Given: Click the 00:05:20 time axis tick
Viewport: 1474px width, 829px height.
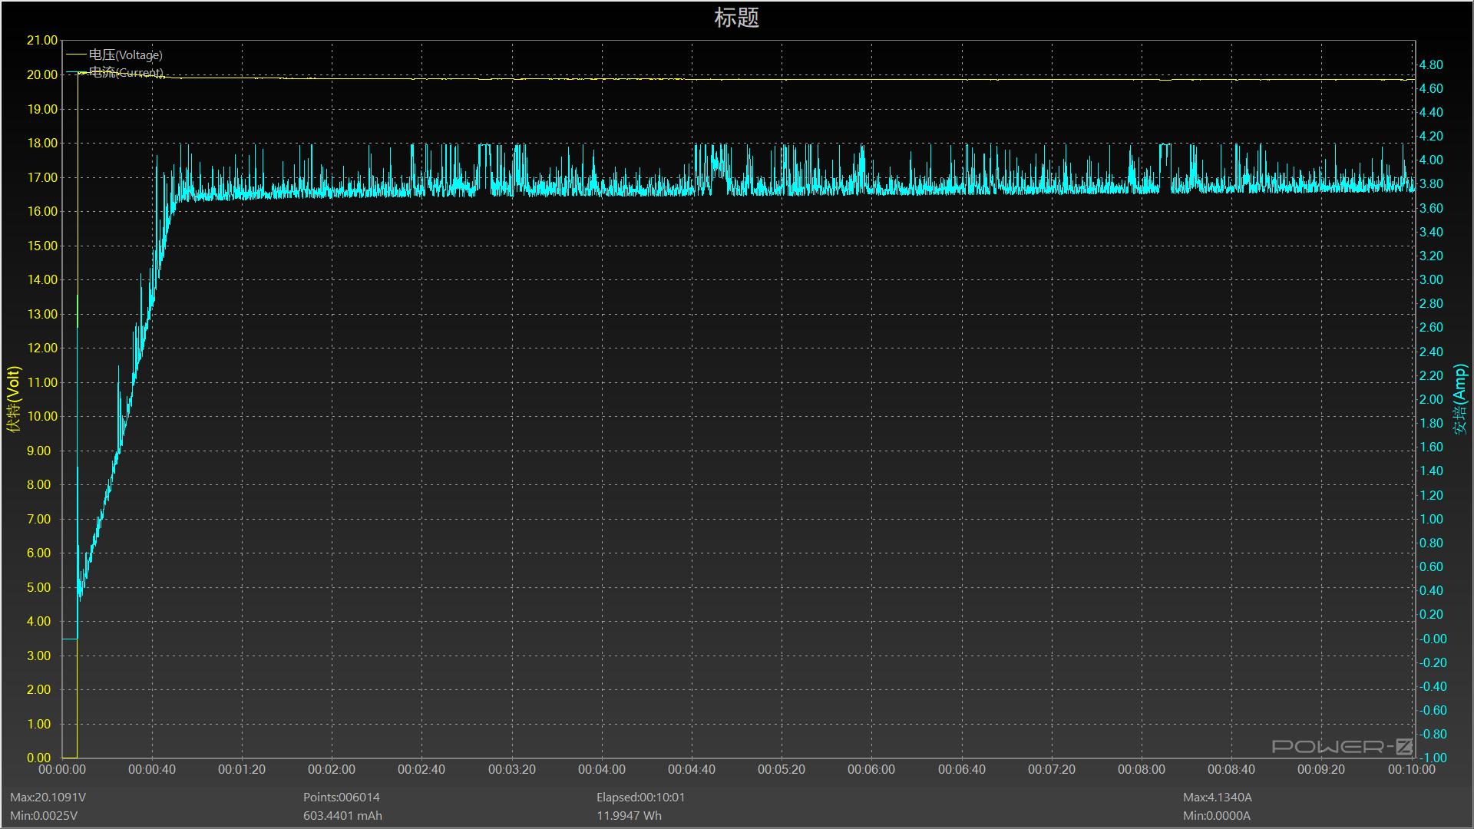Looking at the screenshot, I should pos(782,769).
